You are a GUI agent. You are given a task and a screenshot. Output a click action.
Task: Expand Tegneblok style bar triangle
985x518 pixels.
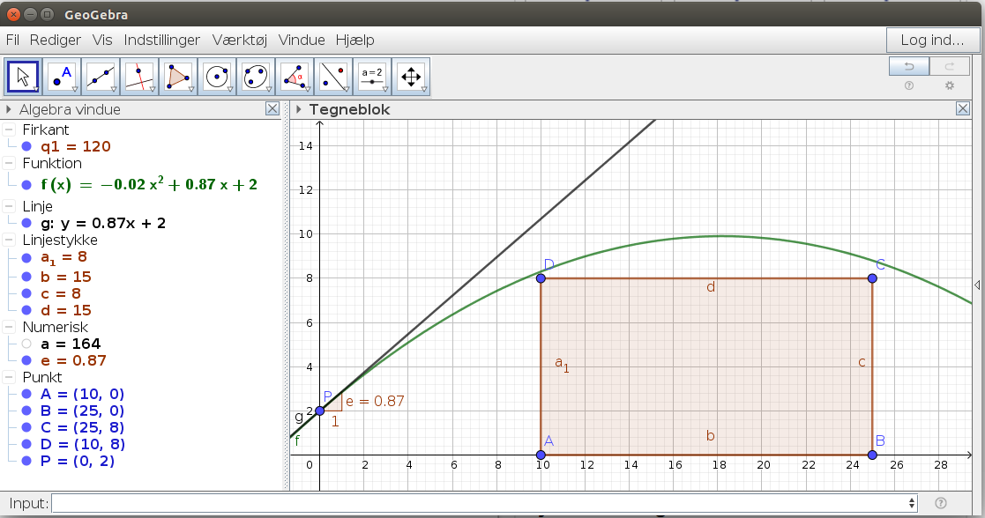[298, 109]
